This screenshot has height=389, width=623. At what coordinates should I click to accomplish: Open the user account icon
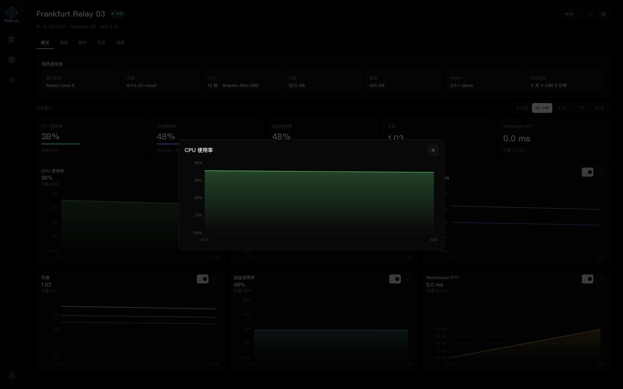tap(11, 375)
